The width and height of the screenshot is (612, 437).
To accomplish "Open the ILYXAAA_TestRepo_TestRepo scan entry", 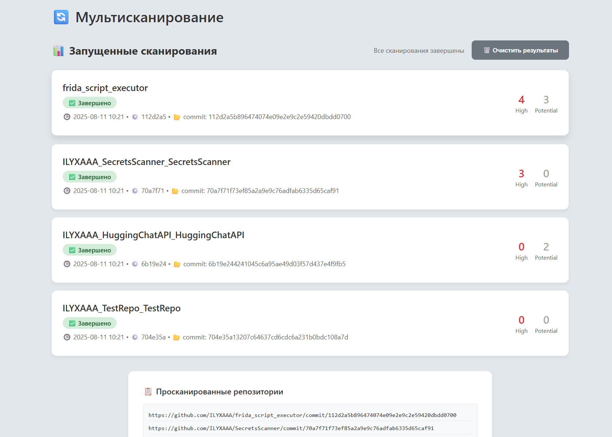I will [121, 308].
